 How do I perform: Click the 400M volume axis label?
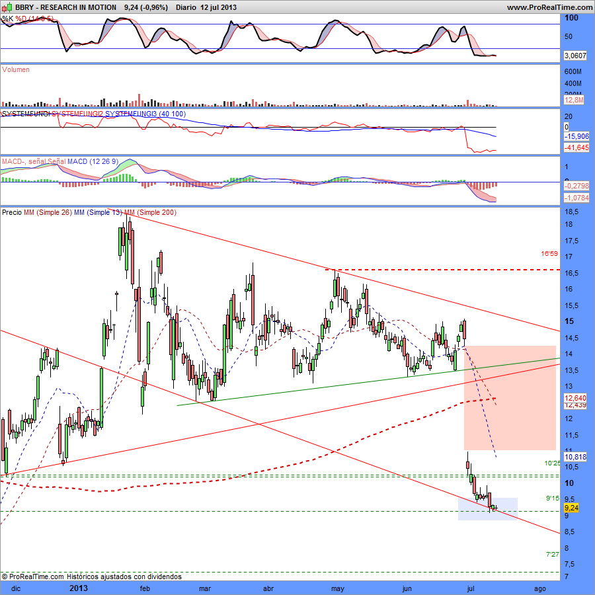[x=573, y=83]
